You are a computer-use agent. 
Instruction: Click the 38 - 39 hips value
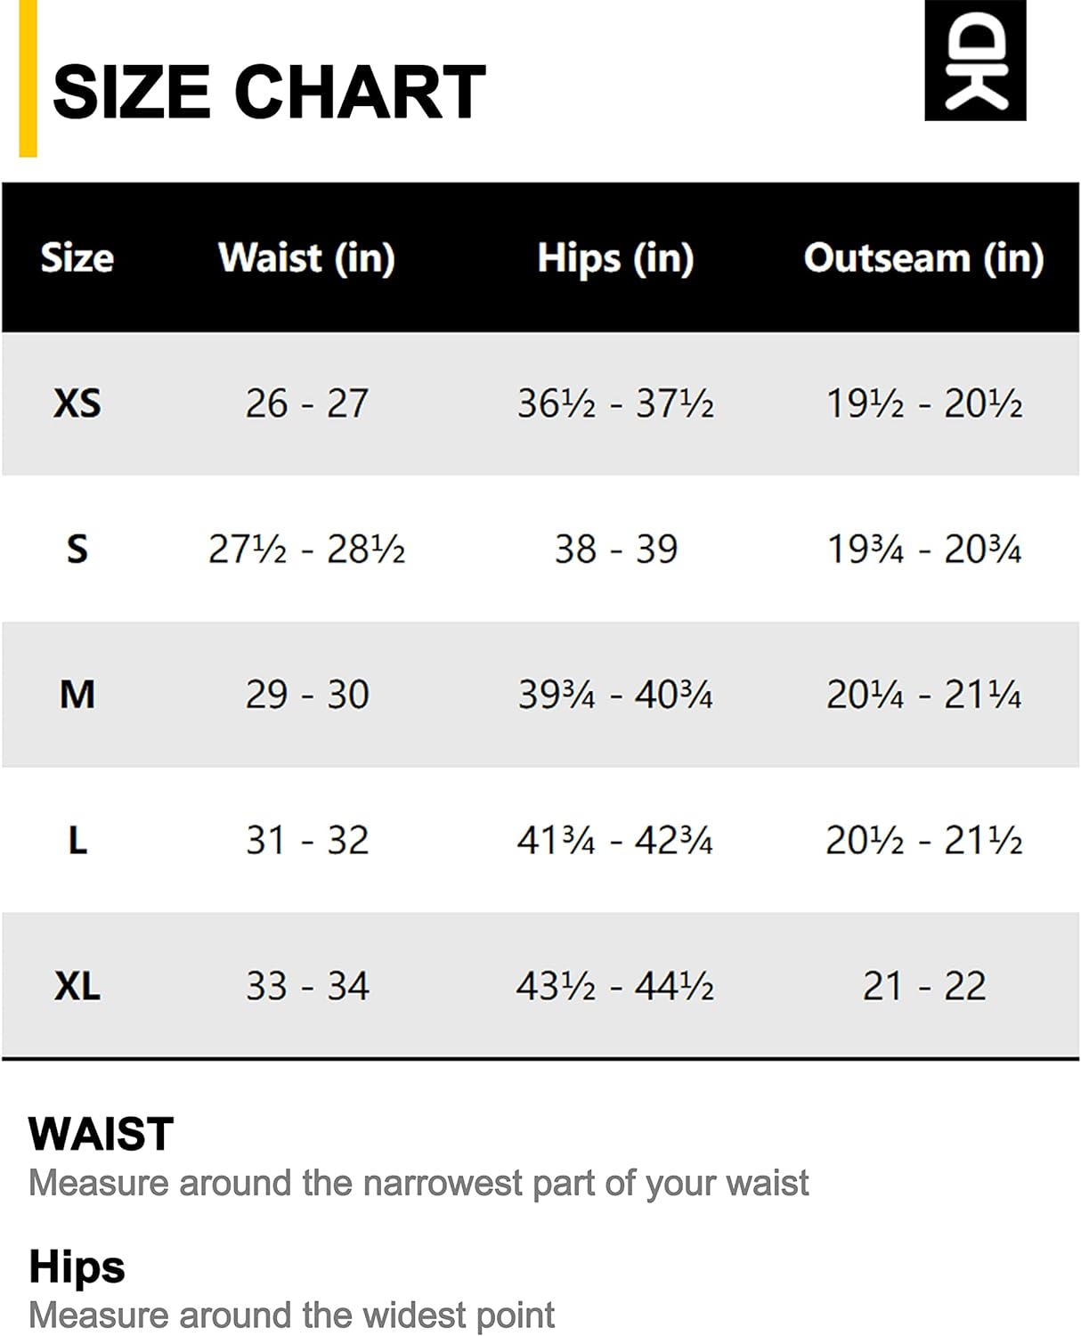pyautogui.click(x=615, y=549)
